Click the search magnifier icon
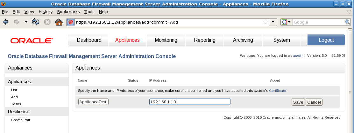Screen dimensions: 354x133 347,22
